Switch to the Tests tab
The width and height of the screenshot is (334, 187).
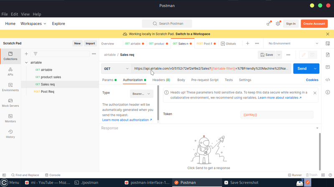click(228, 80)
